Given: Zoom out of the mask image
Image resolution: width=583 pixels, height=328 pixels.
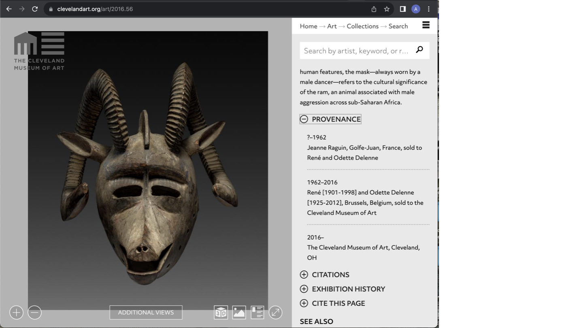Looking at the screenshot, I should click(x=35, y=313).
